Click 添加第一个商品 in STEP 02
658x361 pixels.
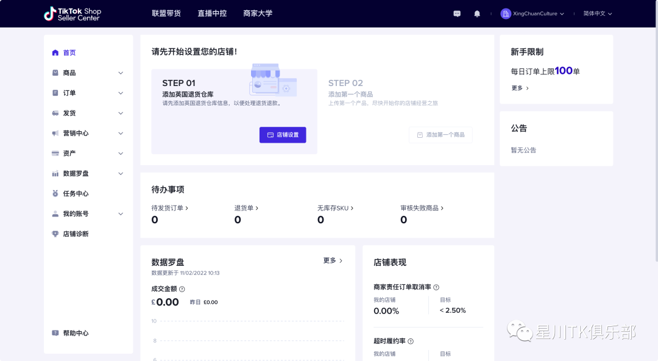(x=440, y=135)
